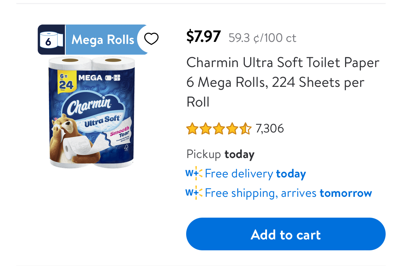Select Free shipping, arrives tomorrow link
The height and width of the screenshot is (266, 402).
288,193
